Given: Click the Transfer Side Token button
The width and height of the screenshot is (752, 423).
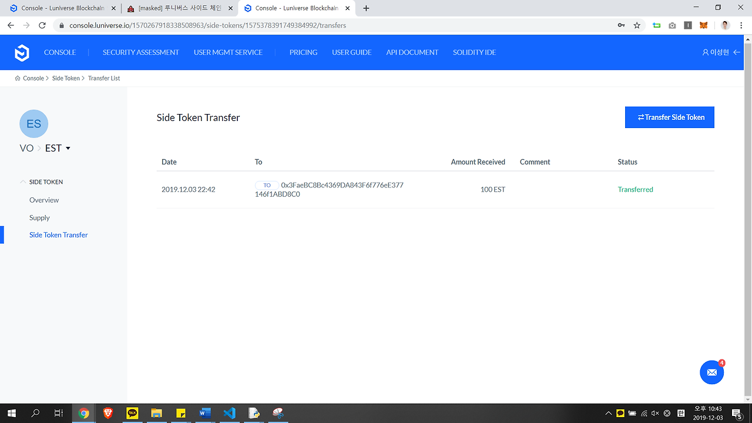Looking at the screenshot, I should (669, 117).
